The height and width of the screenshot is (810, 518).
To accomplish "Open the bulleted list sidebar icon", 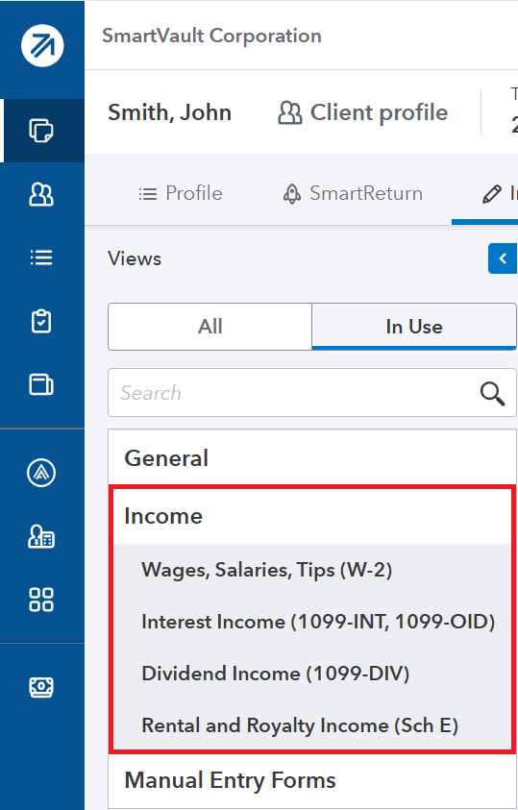I will [41, 258].
